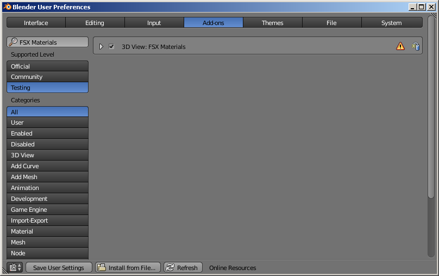Image resolution: width=439 pixels, height=276 pixels.
Task: Select the Game Engine category
Action: [x=47, y=210]
